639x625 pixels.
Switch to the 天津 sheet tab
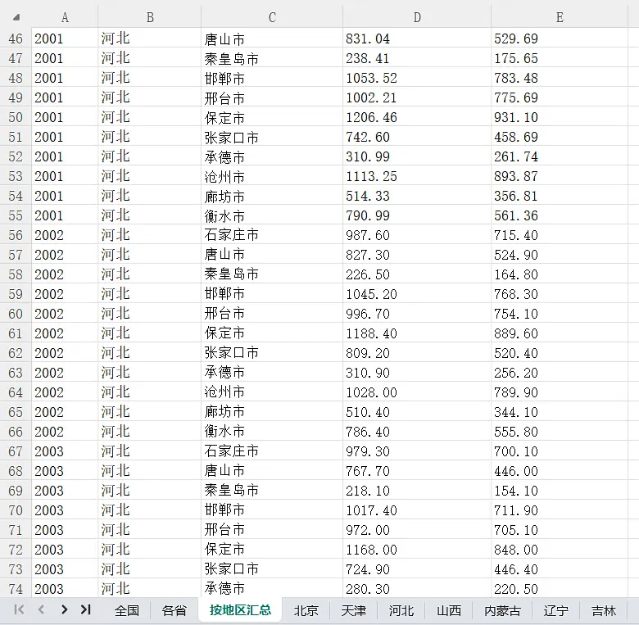pyautogui.click(x=353, y=610)
